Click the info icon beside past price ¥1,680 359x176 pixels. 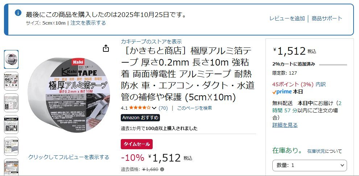pyautogui.click(x=162, y=169)
